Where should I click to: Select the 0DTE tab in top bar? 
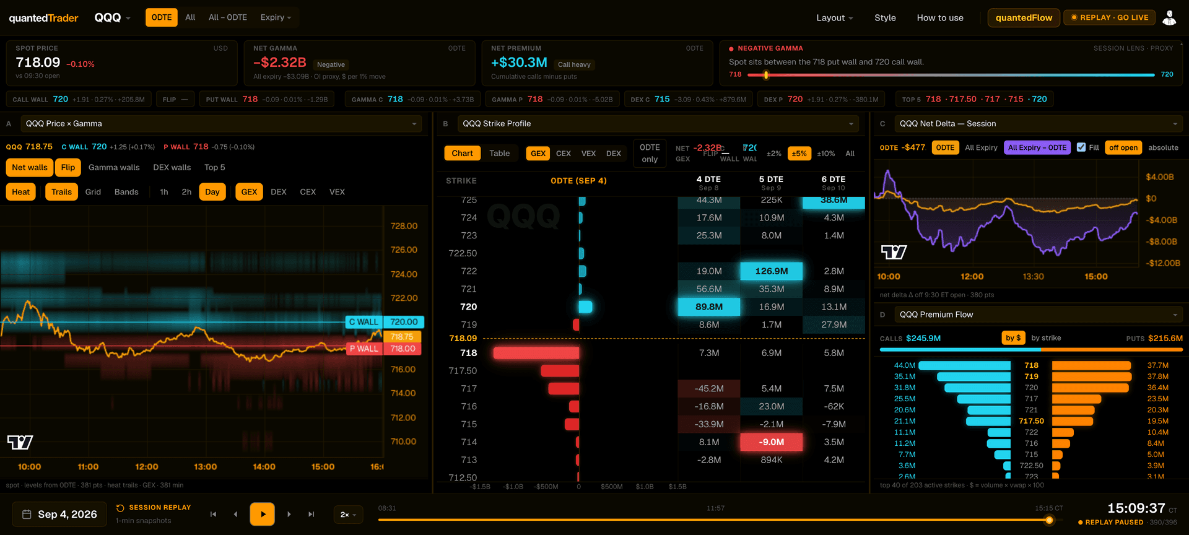[x=162, y=17]
